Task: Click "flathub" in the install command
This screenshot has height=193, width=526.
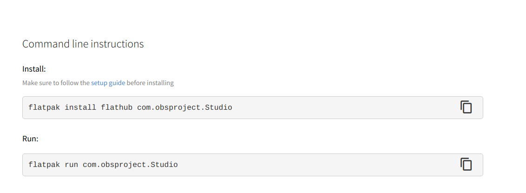Action: [x=117, y=107]
